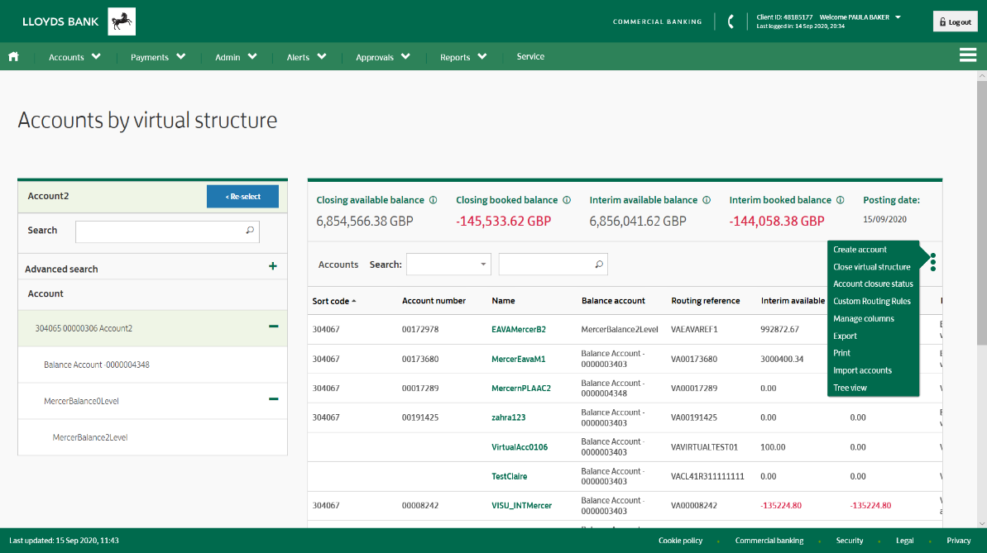The image size is (987, 553).
Task: Open the Accounts navigation dropdown
Action: 74,56
